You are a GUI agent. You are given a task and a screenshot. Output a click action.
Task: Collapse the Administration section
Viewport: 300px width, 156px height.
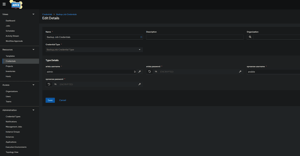(33, 110)
